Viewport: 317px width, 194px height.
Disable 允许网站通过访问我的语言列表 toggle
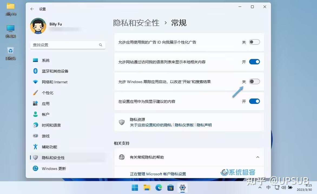tap(254, 62)
